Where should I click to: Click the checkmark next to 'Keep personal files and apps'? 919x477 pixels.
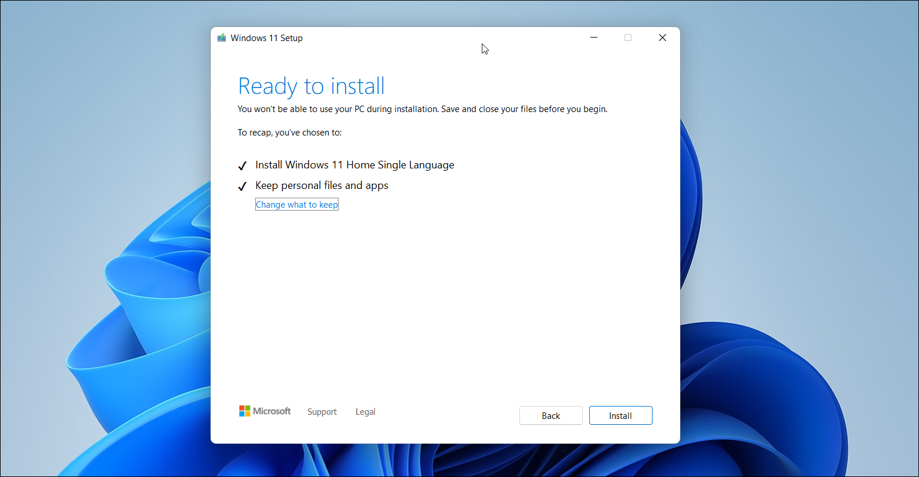[x=242, y=187]
